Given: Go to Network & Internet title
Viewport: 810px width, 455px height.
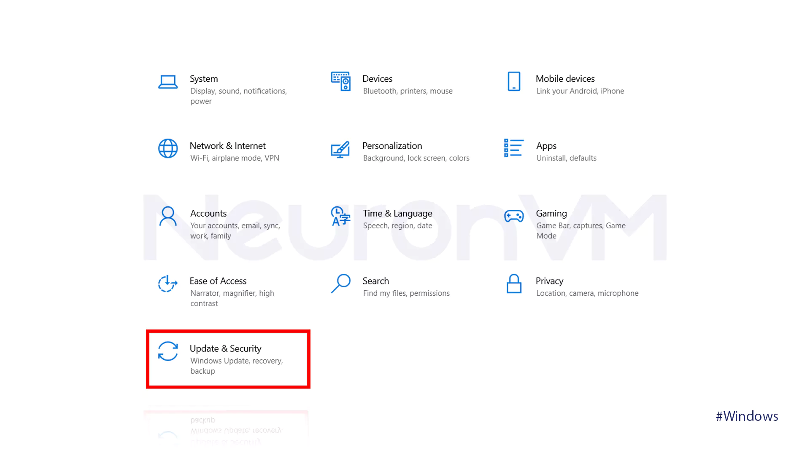Looking at the screenshot, I should pyautogui.click(x=228, y=146).
